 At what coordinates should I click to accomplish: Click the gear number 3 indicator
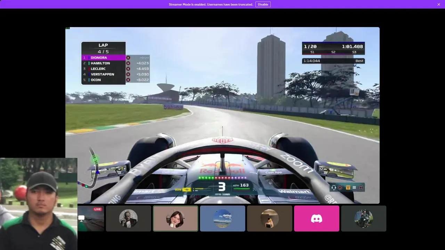[222, 187]
